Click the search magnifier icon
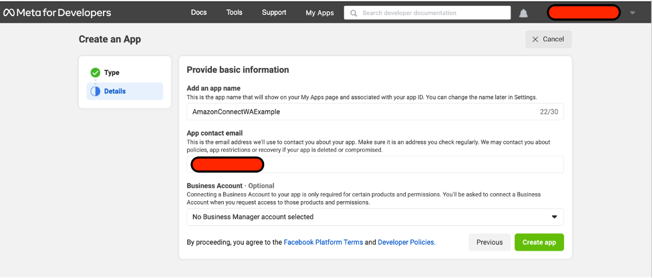 pos(354,13)
